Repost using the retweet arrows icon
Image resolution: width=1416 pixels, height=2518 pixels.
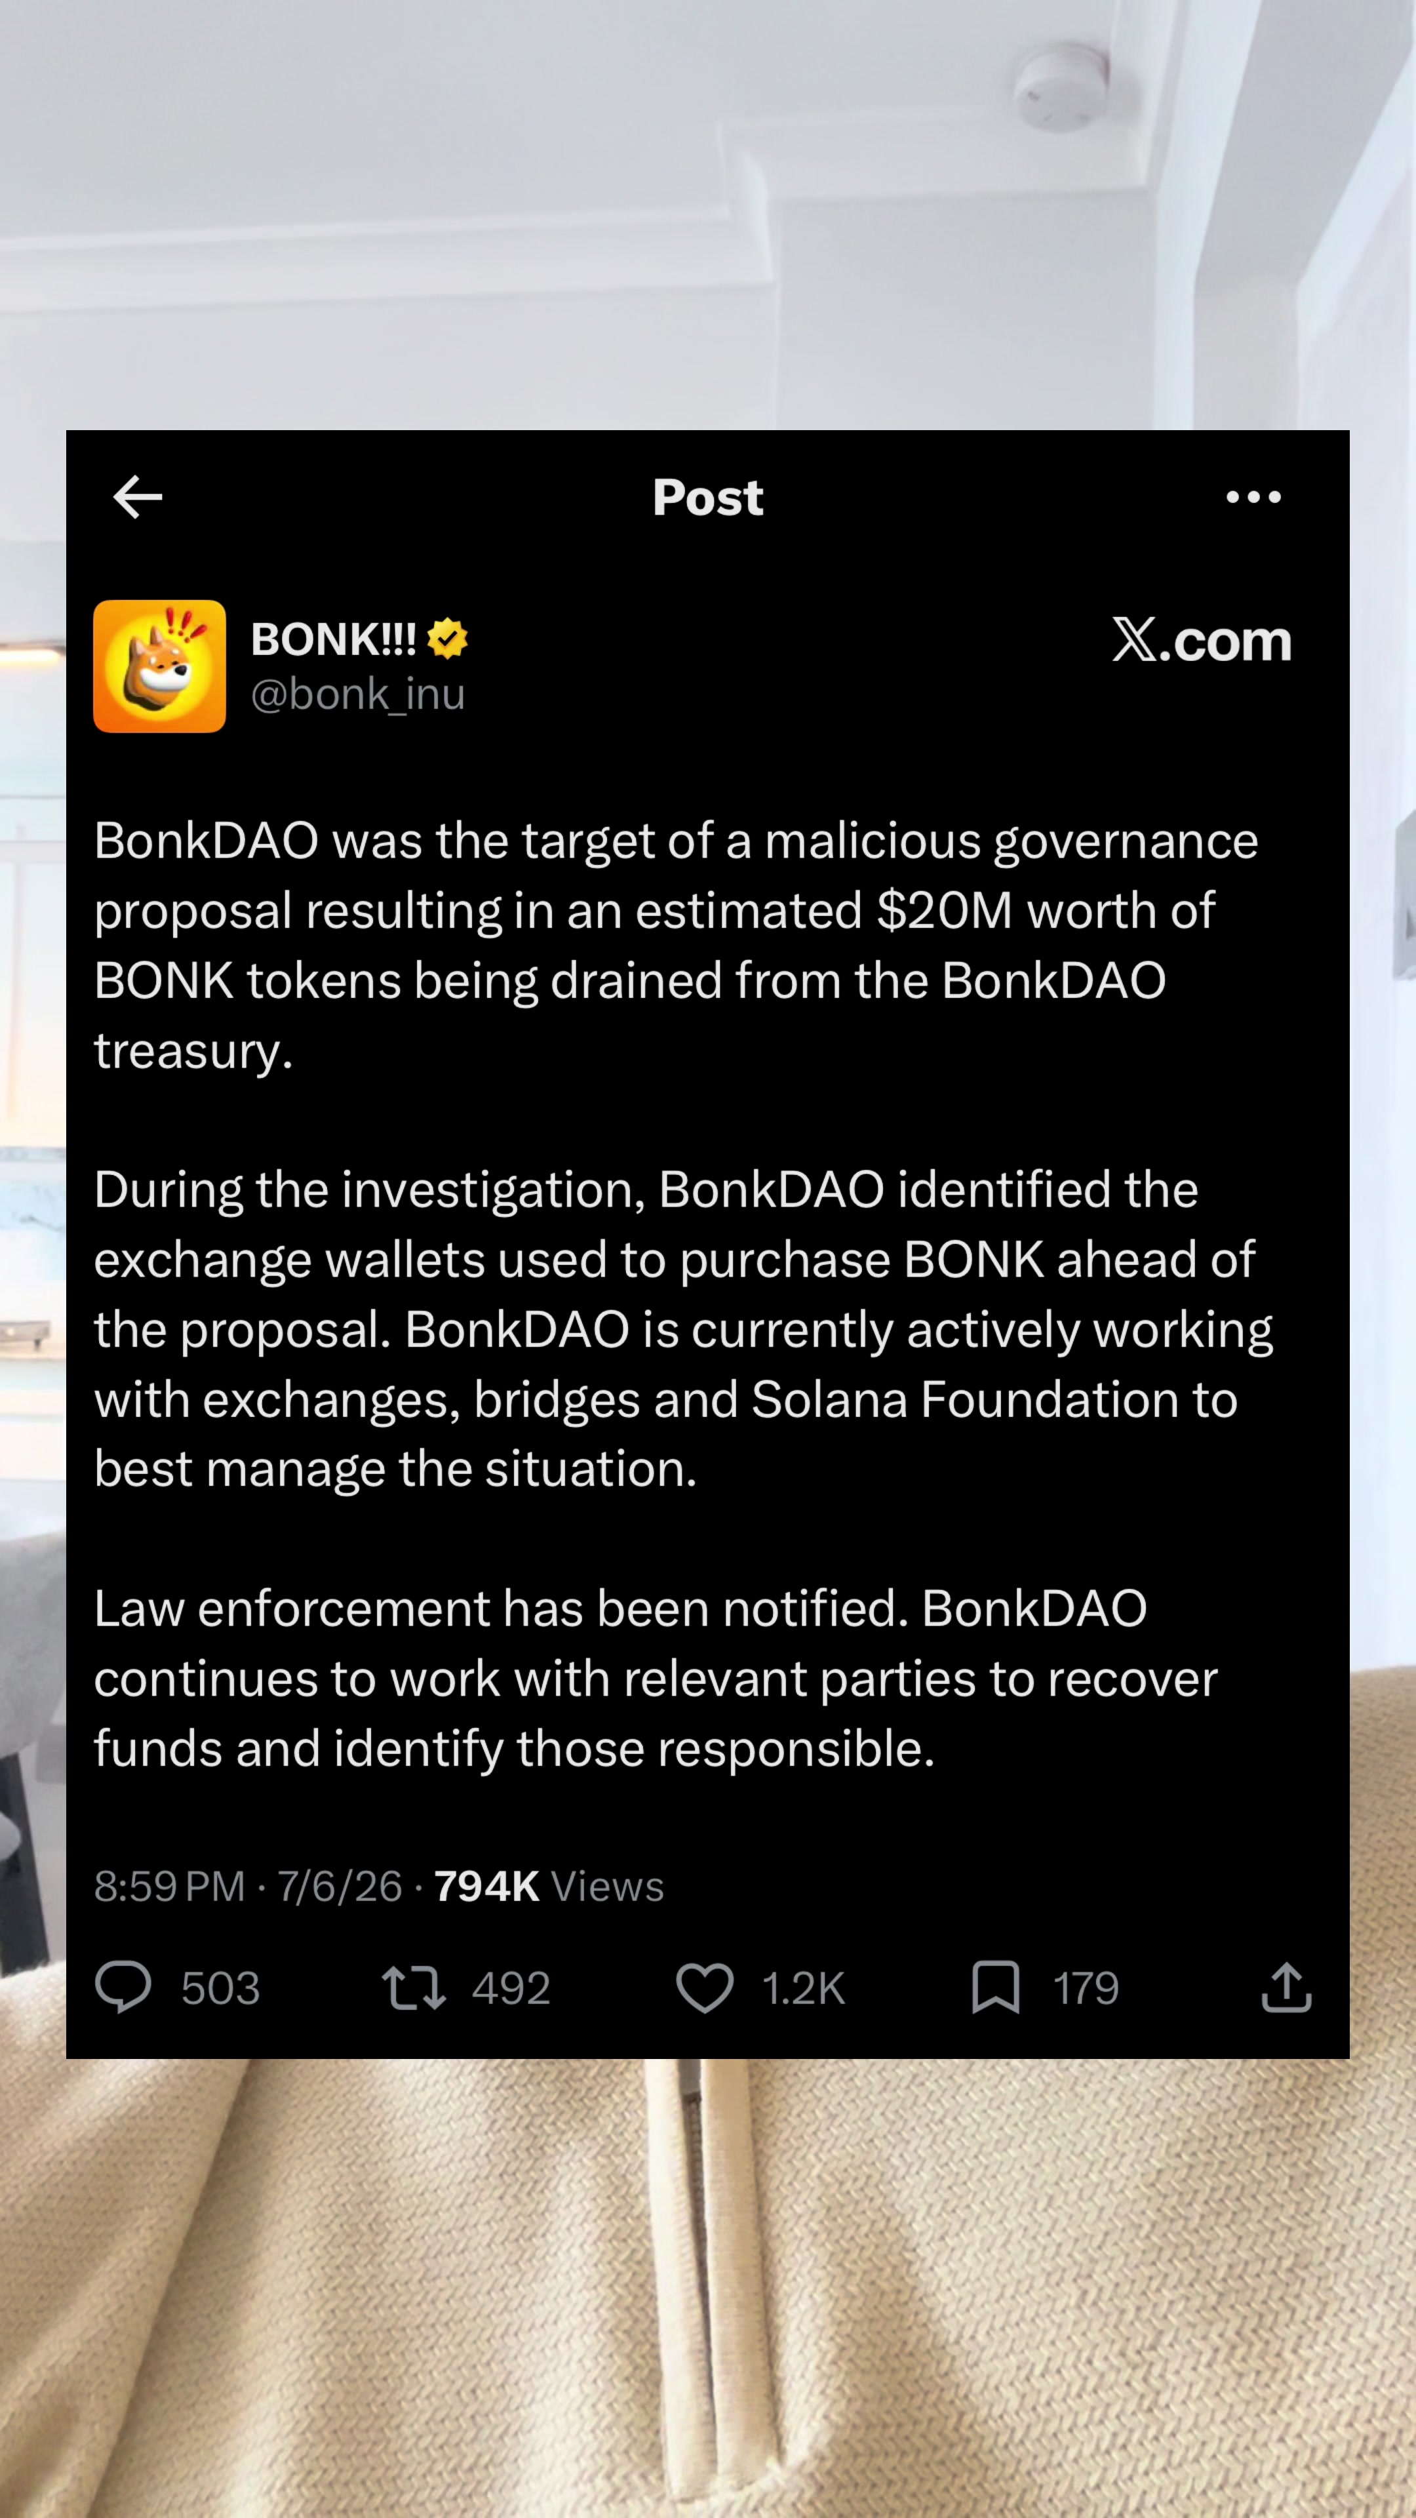tap(414, 1988)
